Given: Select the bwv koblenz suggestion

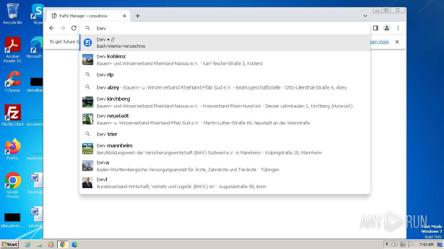Looking at the screenshot, I should [x=225, y=59].
